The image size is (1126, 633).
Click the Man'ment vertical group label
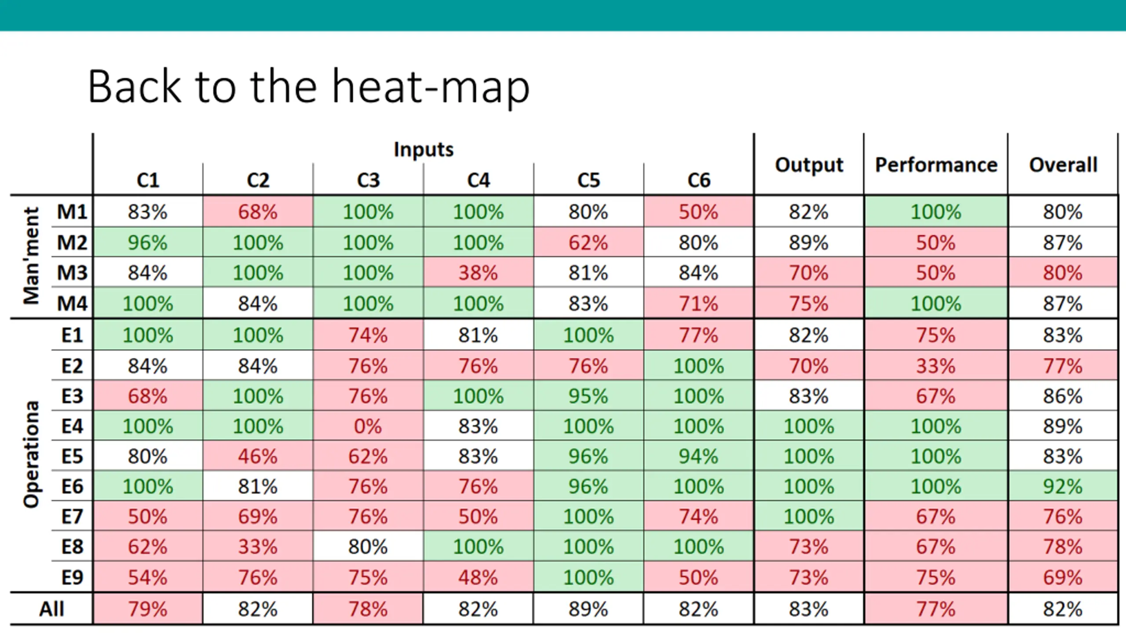point(32,256)
